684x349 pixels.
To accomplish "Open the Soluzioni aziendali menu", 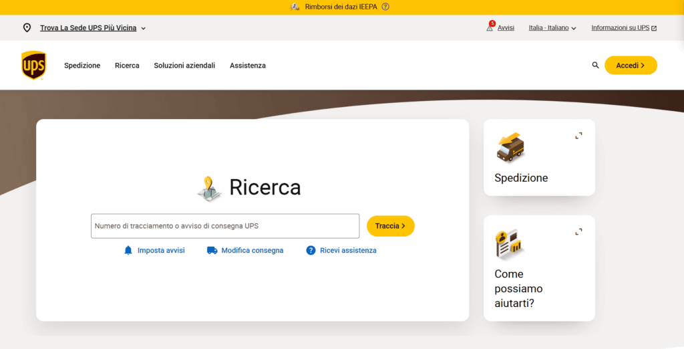I will [x=184, y=66].
